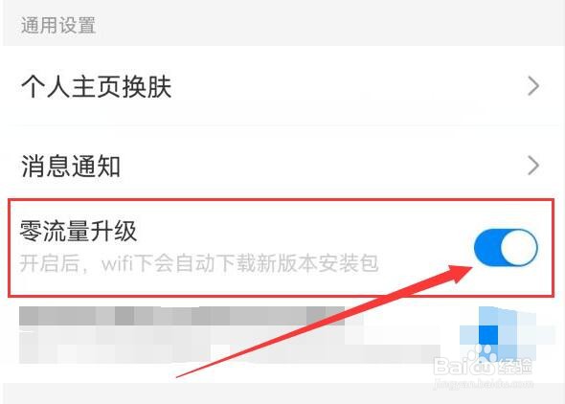Click the 通用设置 section header

tap(58, 26)
